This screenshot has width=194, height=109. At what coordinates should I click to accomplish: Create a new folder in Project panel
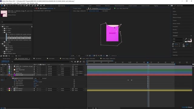[x=4, y=56]
